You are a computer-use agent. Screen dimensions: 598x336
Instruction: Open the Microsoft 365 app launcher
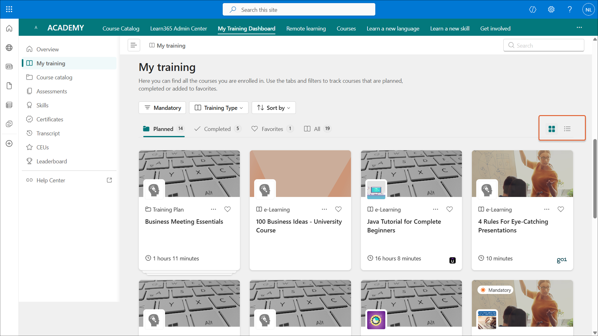pyautogui.click(x=9, y=9)
